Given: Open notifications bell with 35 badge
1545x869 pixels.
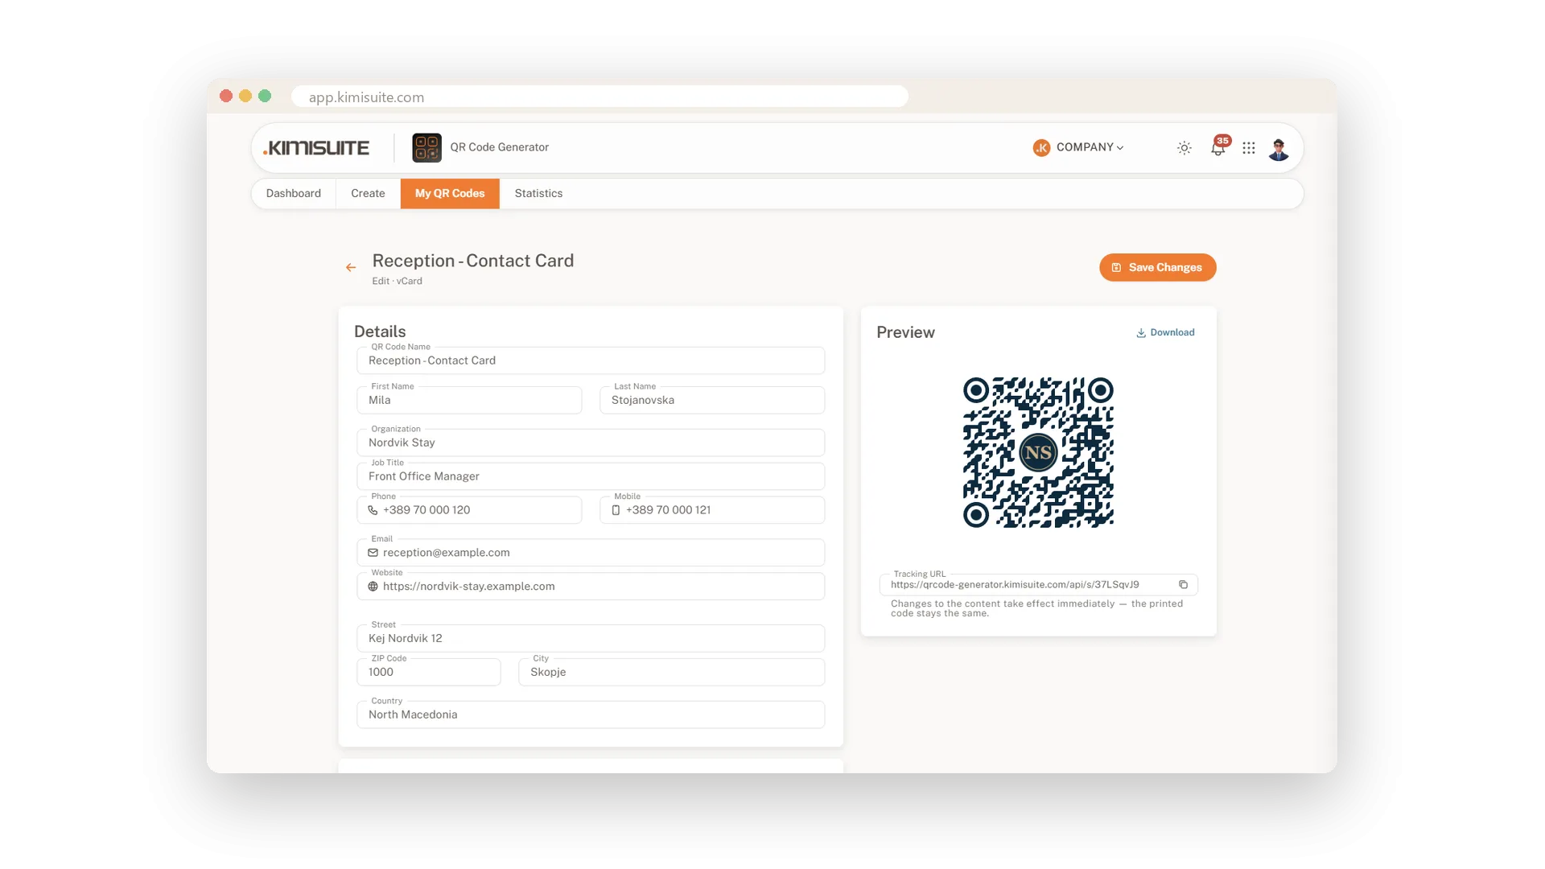Looking at the screenshot, I should pyautogui.click(x=1218, y=147).
